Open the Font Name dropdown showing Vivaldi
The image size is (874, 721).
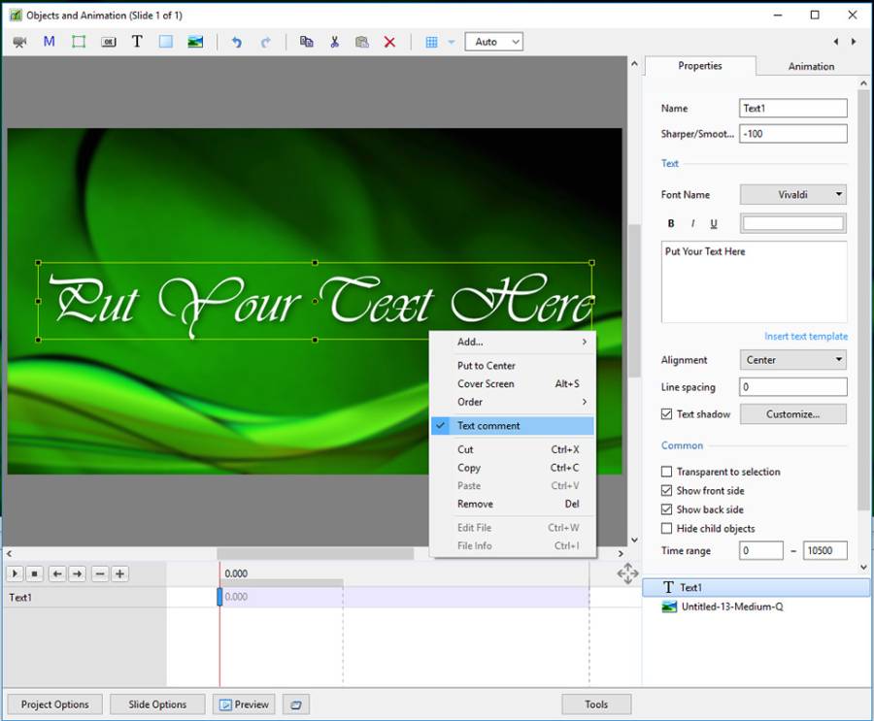792,195
